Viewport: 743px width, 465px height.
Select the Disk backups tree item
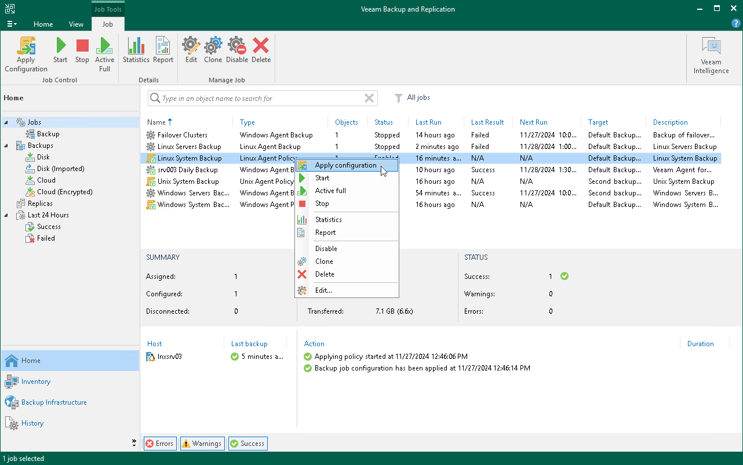(x=43, y=157)
